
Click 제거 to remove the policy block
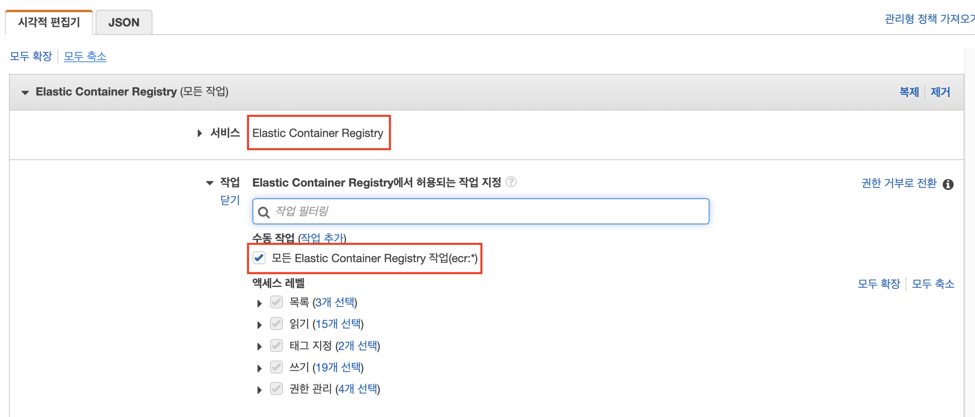pos(940,92)
